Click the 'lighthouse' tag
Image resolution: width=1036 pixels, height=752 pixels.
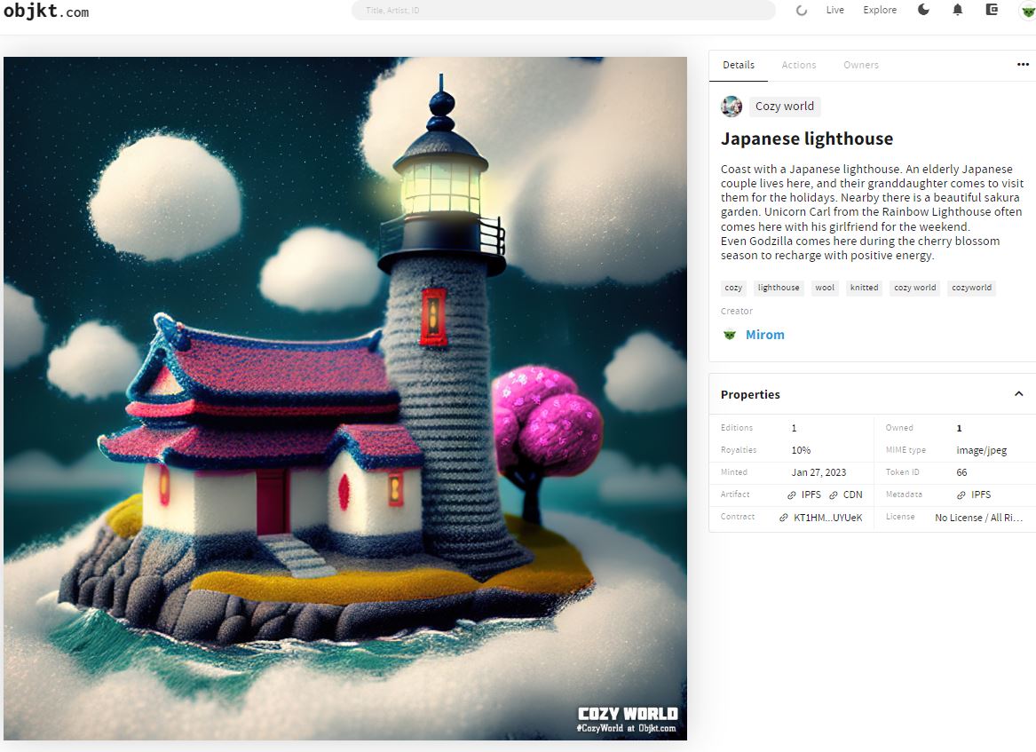[778, 287]
